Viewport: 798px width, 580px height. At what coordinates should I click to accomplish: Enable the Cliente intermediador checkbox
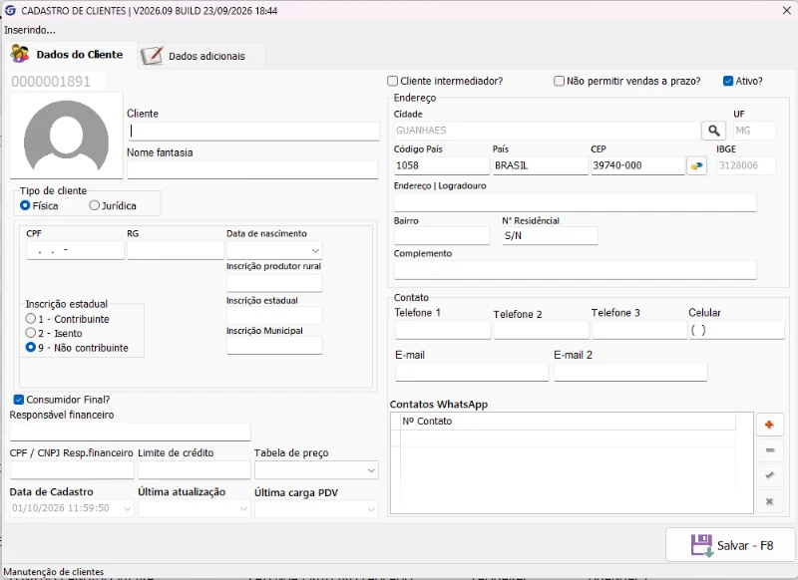392,81
